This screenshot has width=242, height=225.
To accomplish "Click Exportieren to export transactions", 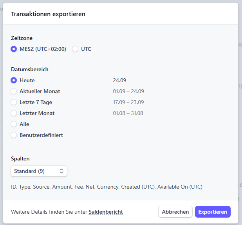I will [212, 212].
